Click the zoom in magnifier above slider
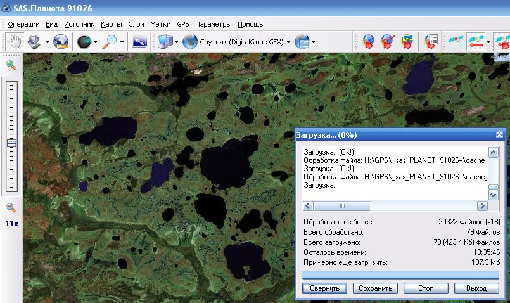510x303 pixels. tap(11, 65)
